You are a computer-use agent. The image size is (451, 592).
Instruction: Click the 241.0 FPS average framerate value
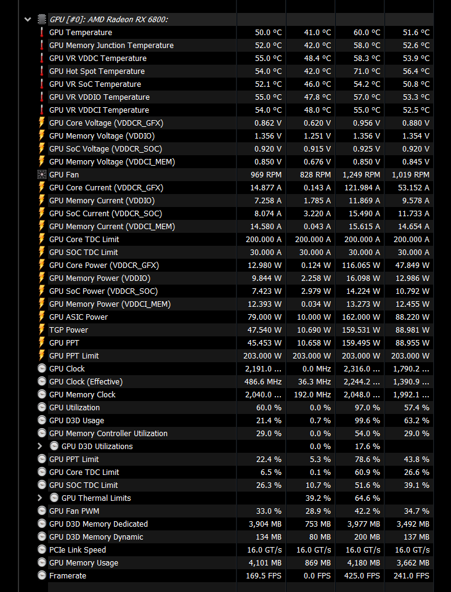412,576
